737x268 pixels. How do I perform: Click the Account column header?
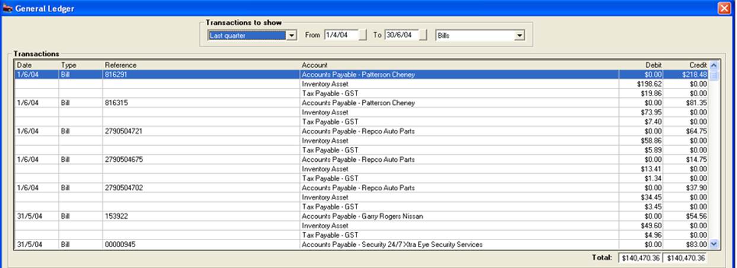point(459,65)
